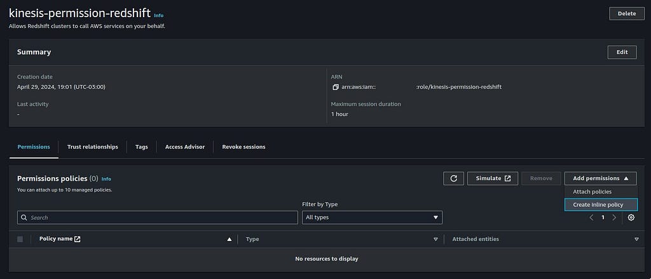The height and width of the screenshot is (279, 651).
Task: Open the Revoke sessions tab
Action: tap(243, 147)
